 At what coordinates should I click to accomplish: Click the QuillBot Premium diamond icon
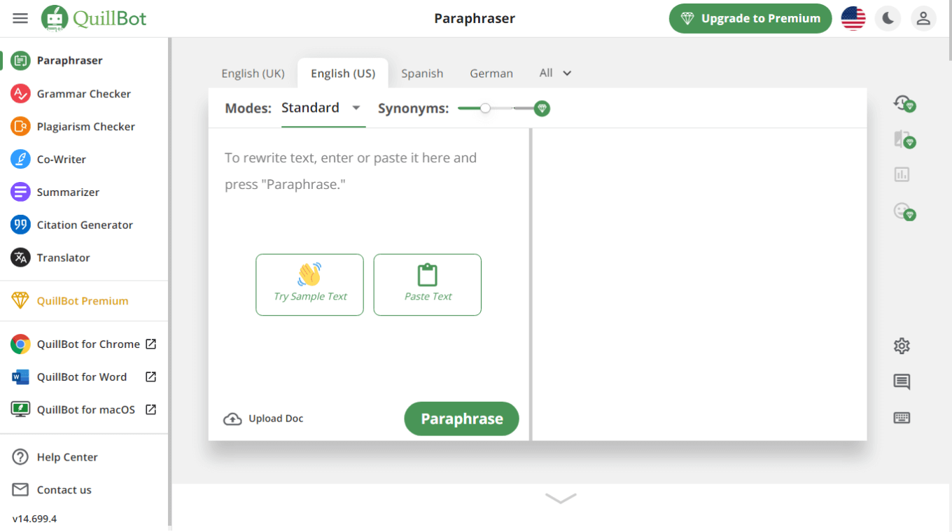[20, 301]
